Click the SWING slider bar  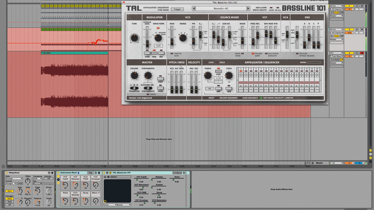pos(314,63)
